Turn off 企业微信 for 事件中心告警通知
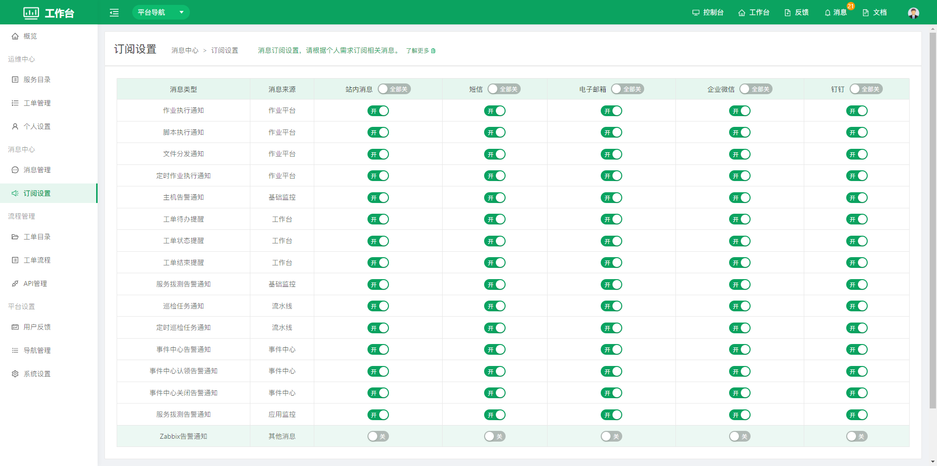The image size is (937, 466). (740, 349)
